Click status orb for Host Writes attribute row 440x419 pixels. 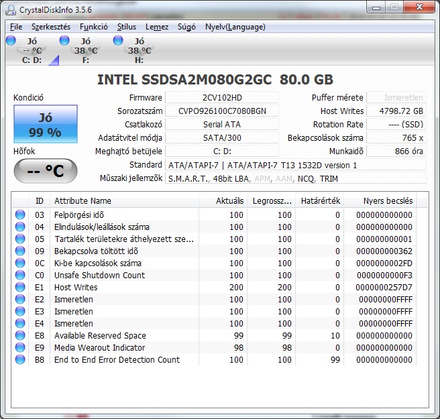[x=20, y=287]
